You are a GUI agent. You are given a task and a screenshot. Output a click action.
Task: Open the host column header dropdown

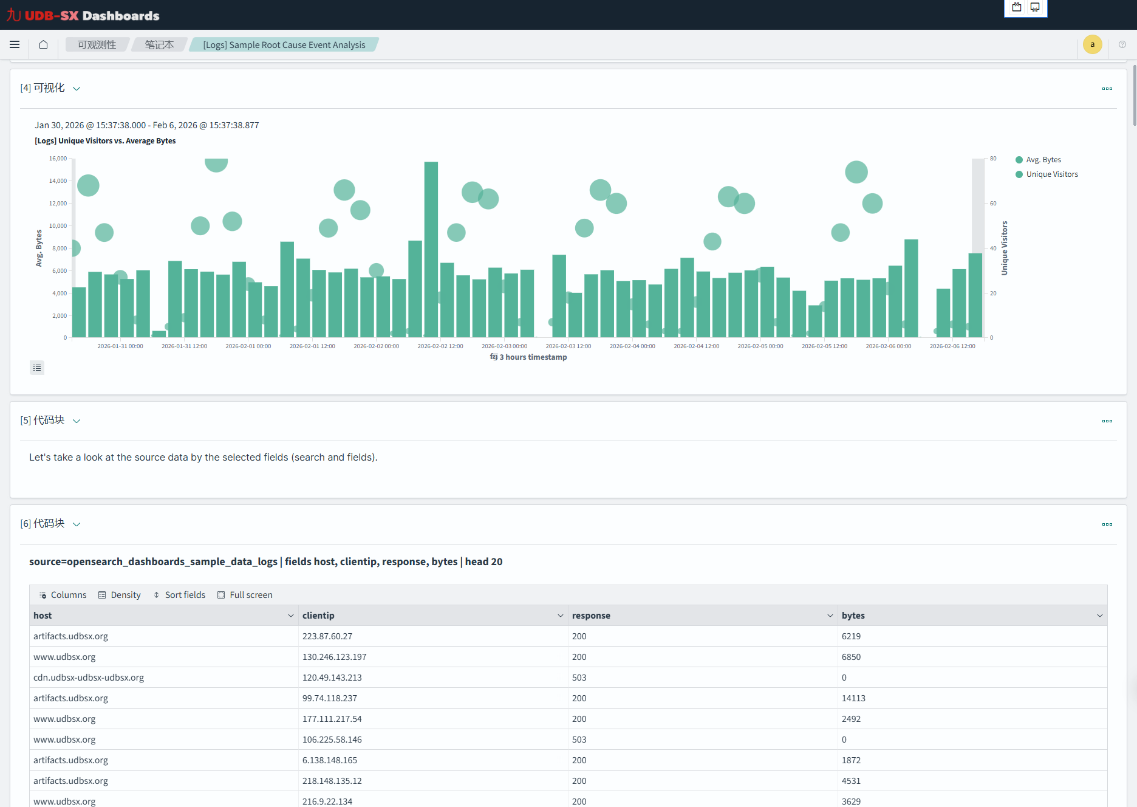tap(290, 616)
